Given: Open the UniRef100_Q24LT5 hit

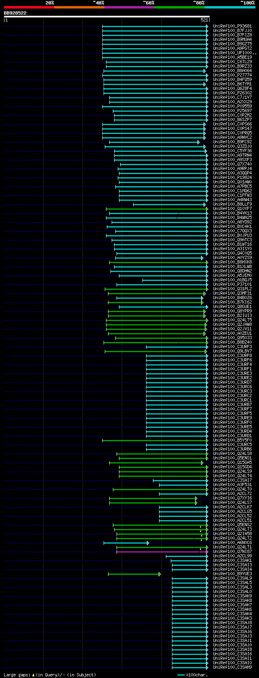Looking at the screenshot, I should [x=232, y=320].
